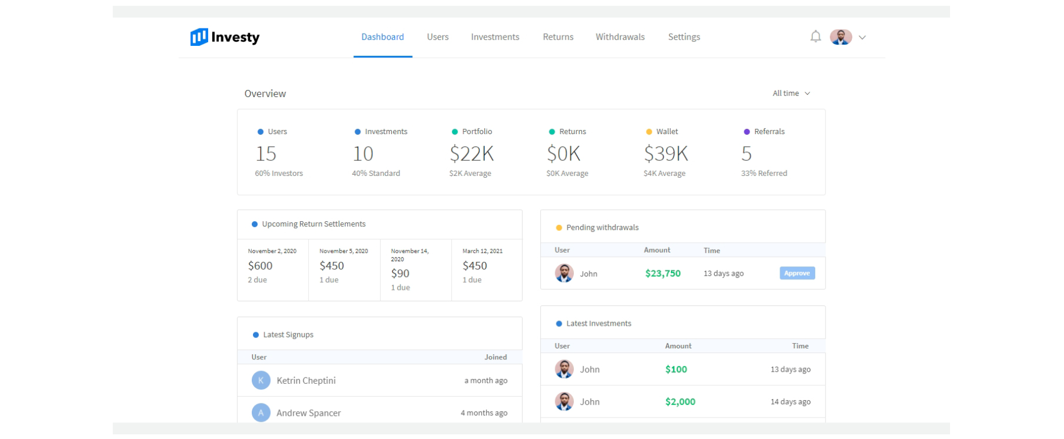Click Andrew Spancer's A avatar
This screenshot has height=439, width=1064.
point(261,413)
